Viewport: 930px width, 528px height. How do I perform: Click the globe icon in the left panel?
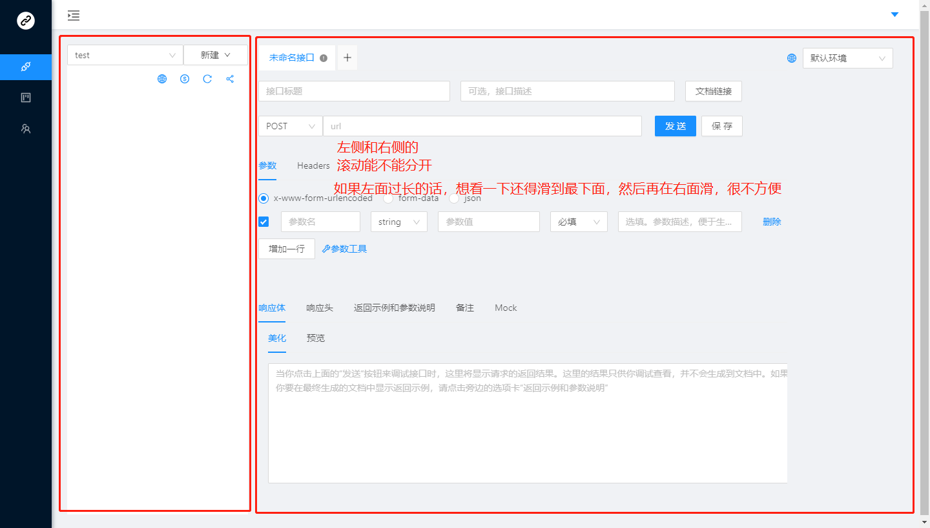pyautogui.click(x=162, y=79)
